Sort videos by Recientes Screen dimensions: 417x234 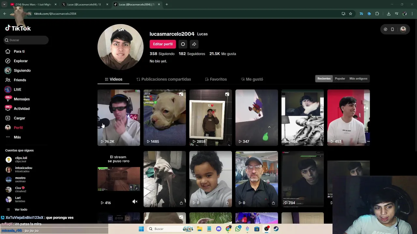click(324, 79)
